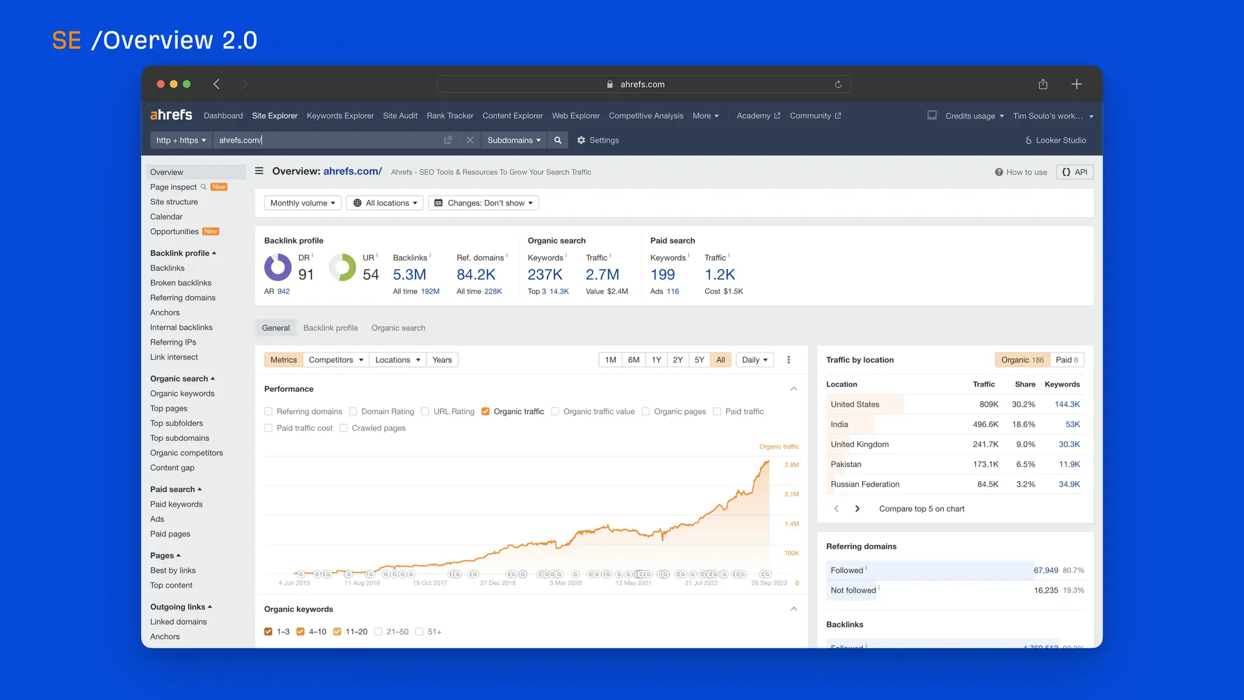Viewport: 1244px width, 700px height.
Task: Click the browser share icon
Action: 1043,84
